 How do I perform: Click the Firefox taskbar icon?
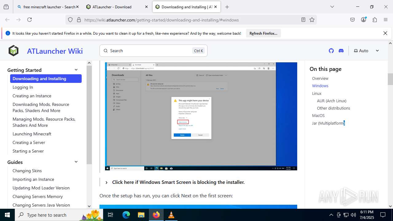[x=156, y=215]
